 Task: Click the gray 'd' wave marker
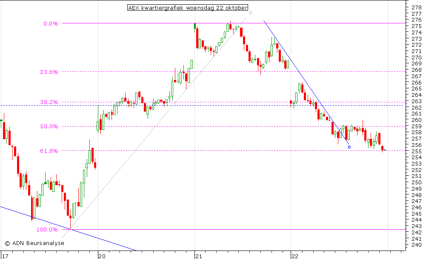[250, 13]
